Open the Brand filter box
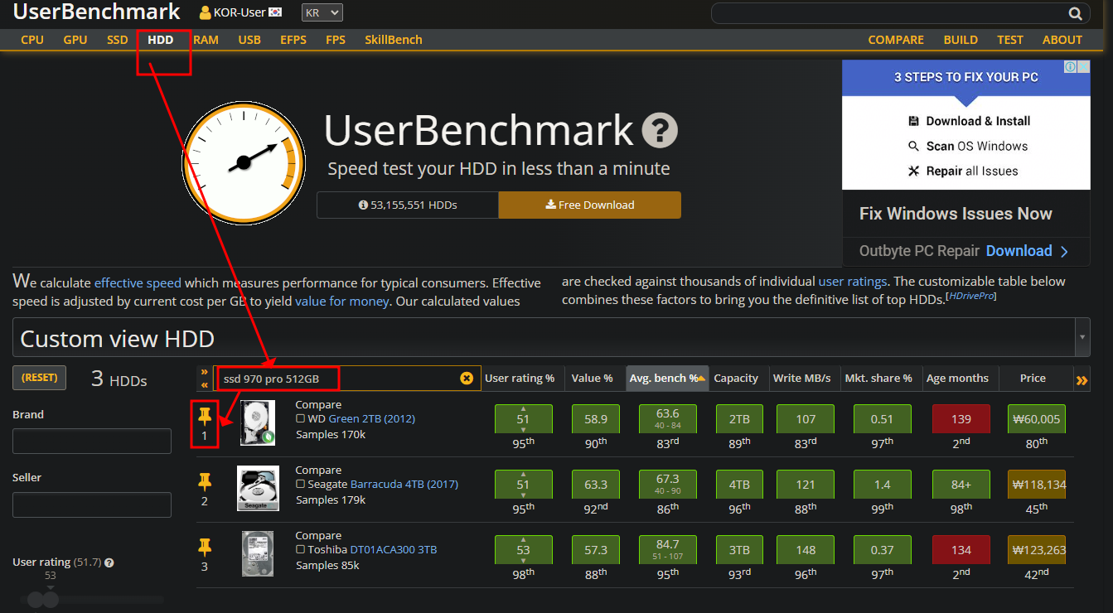 tap(92, 442)
